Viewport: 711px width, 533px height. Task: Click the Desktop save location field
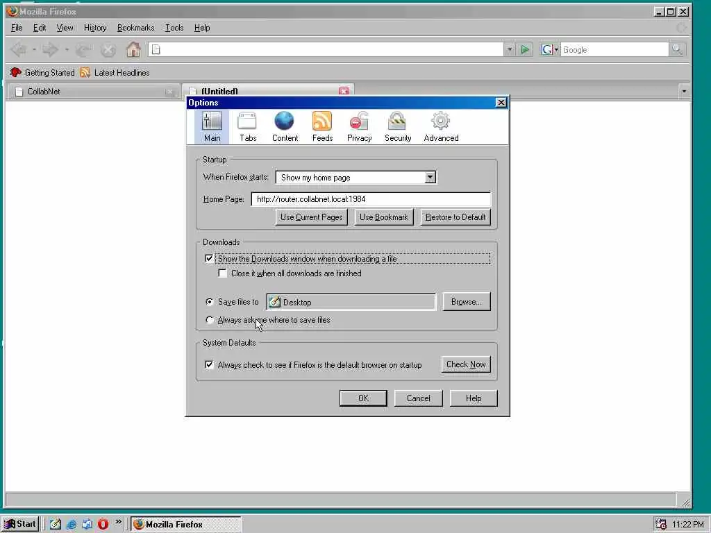tap(351, 302)
